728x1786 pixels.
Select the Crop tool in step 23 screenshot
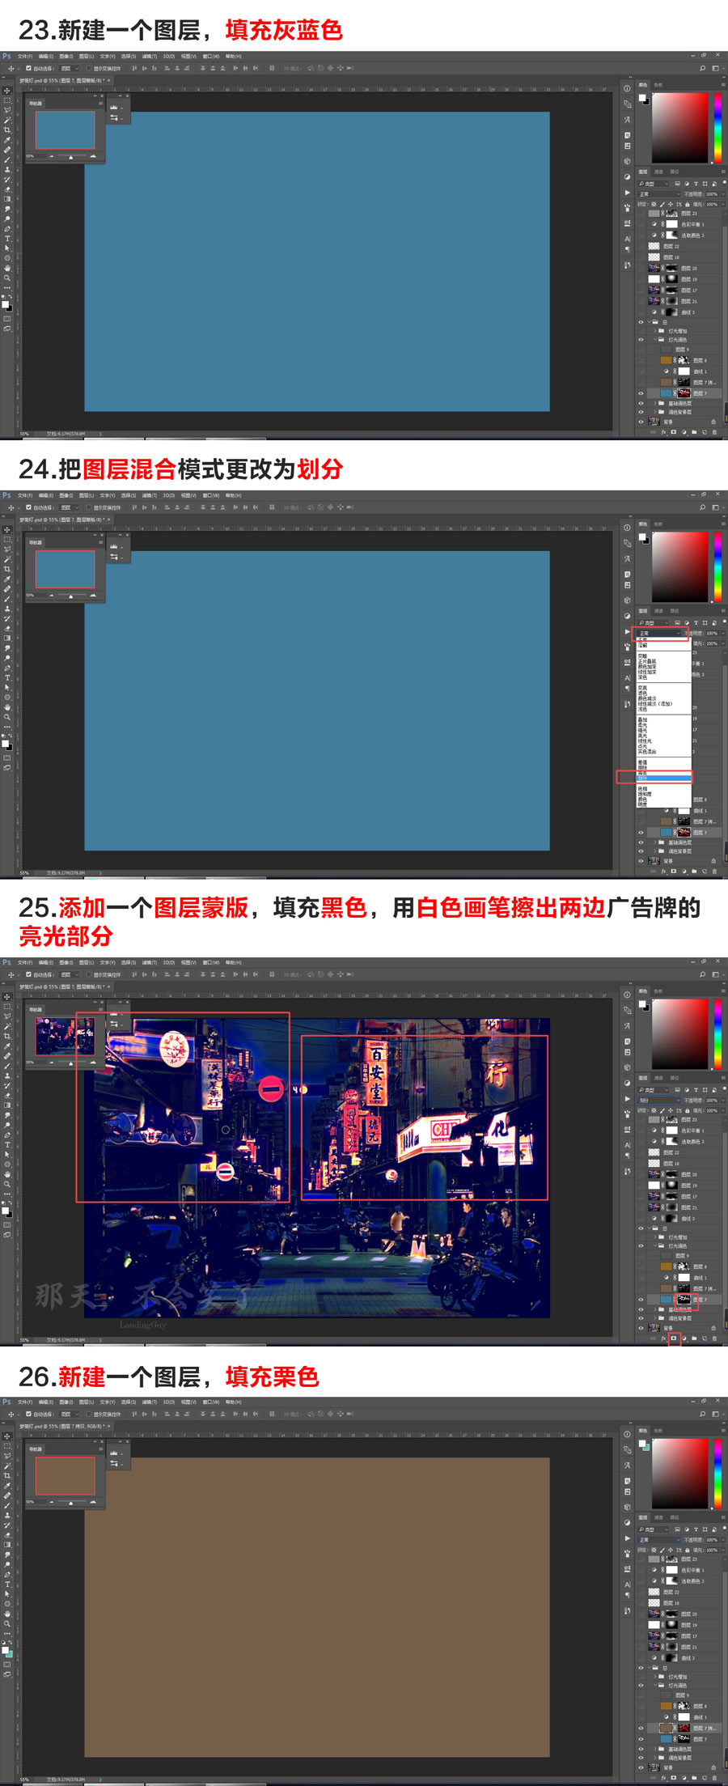(x=7, y=129)
